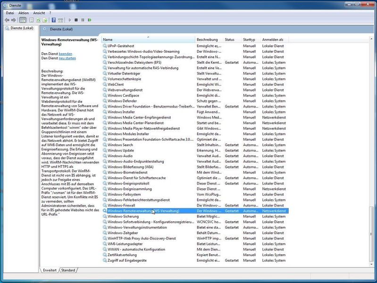
Task: Click Netzwerkdienst cell of Windows-Ereignissammlung
Action: tap(274, 189)
